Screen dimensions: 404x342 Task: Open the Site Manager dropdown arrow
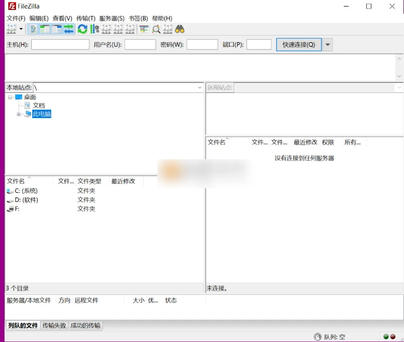pos(21,29)
